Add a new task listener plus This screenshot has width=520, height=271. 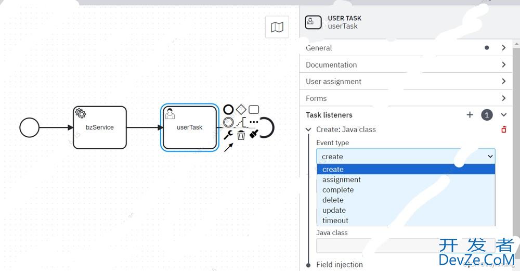click(x=470, y=115)
